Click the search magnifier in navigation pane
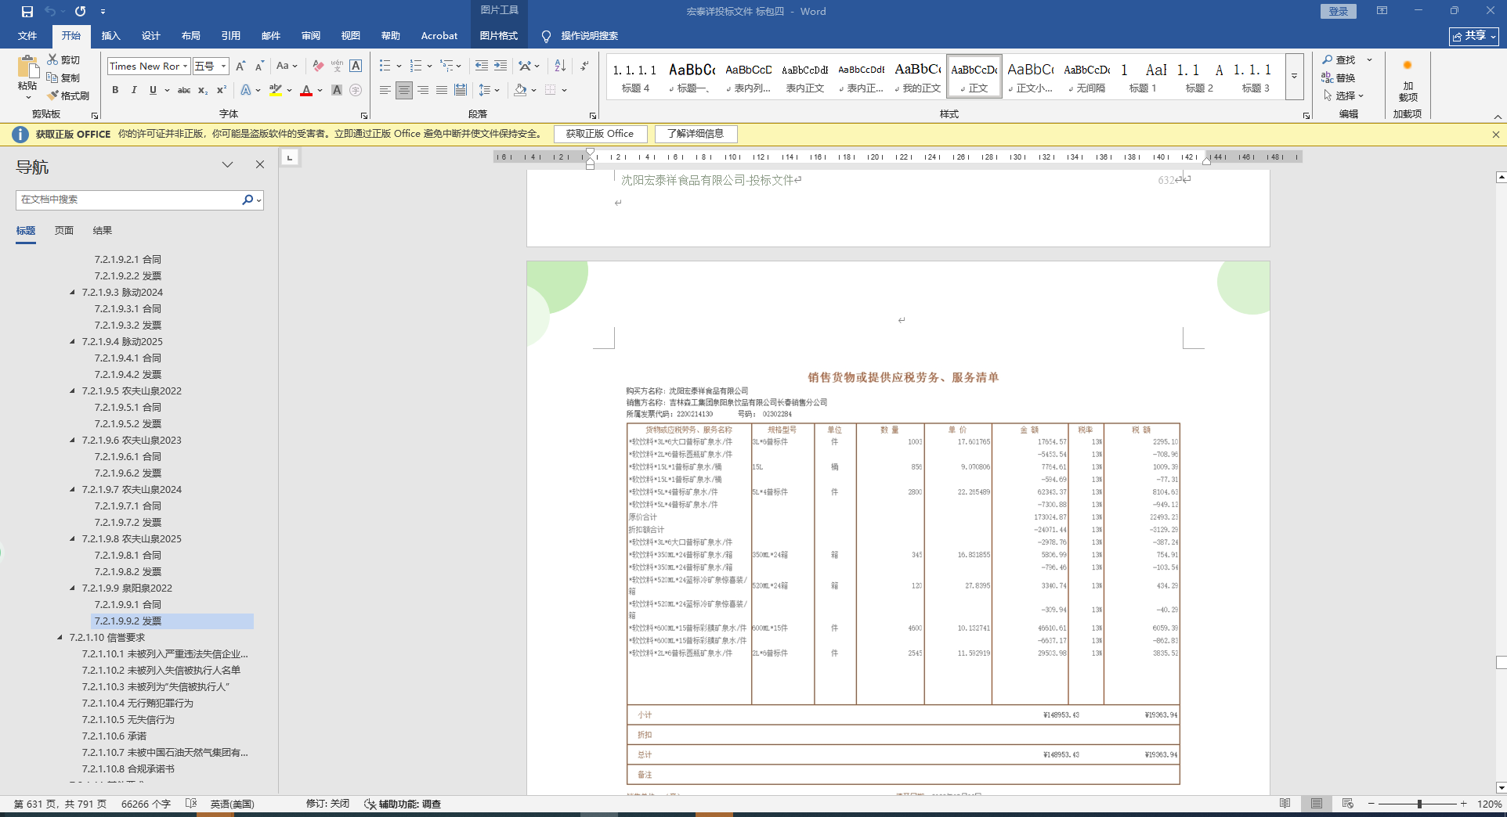Screen dimensions: 1507x817 [x=248, y=200]
